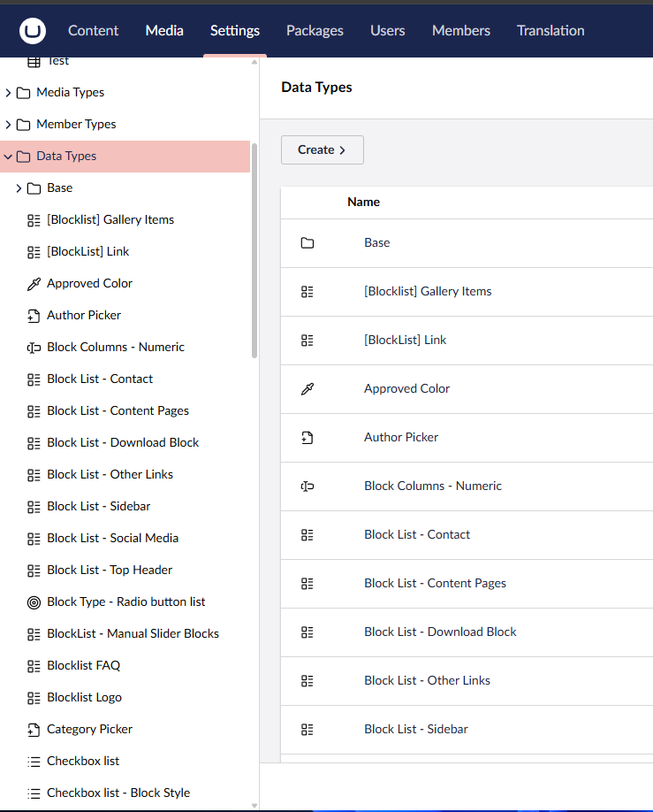653x812 pixels.
Task: Select the radio icon beside Block Type - Radio button list
Action: point(33,601)
